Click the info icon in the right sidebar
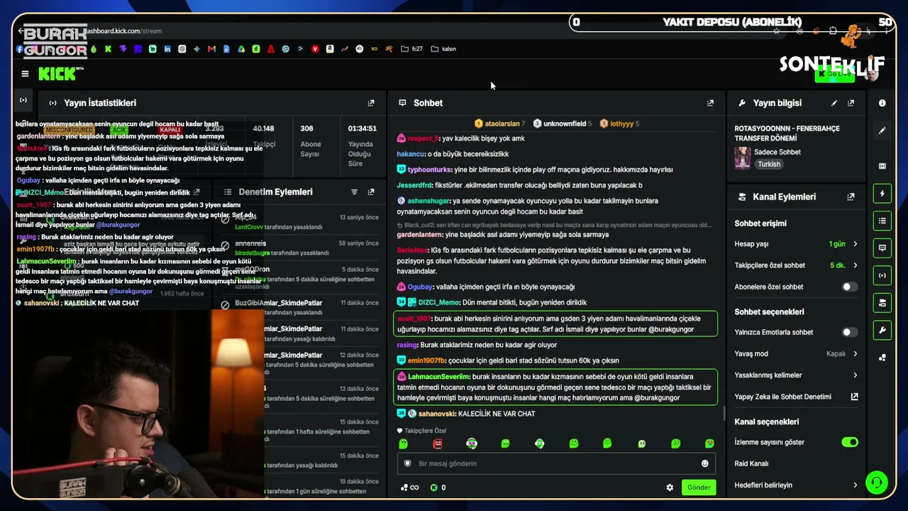This screenshot has width=908, height=511. pyautogui.click(x=882, y=103)
